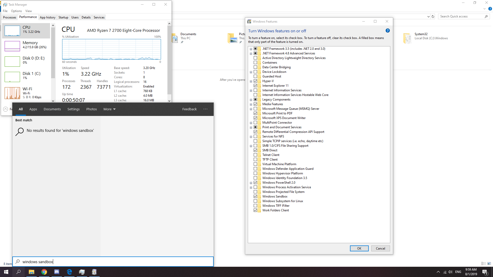Switch to Task Manager taskbar icon
The height and width of the screenshot is (277, 493).
(x=82, y=272)
